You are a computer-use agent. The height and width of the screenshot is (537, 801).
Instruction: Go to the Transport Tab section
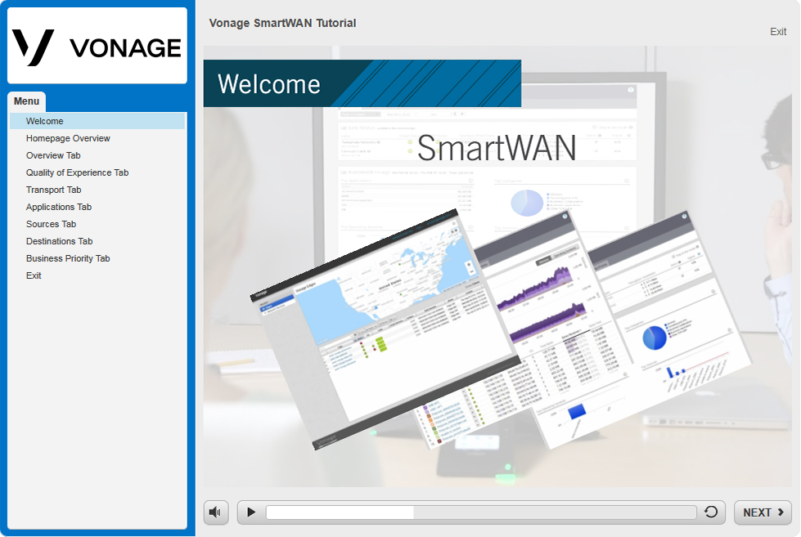[97, 190]
